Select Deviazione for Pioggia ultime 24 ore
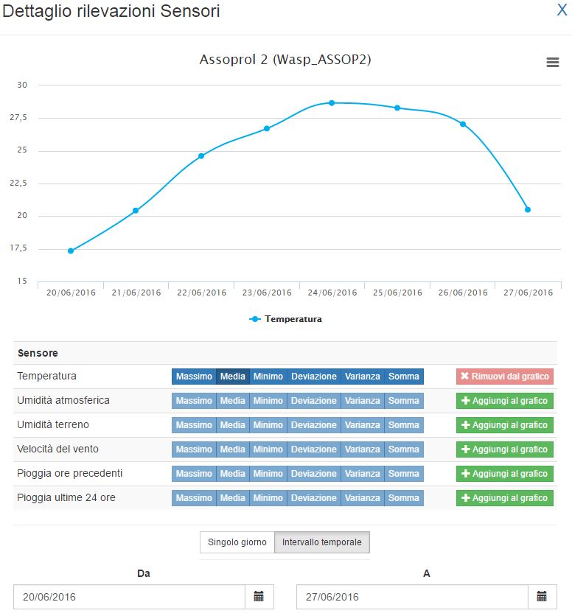 (x=314, y=498)
